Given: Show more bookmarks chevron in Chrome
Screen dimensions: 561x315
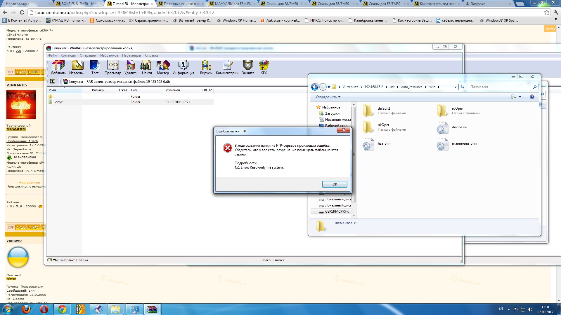Looking at the screenshot, I should pyautogui.click(x=556, y=19).
